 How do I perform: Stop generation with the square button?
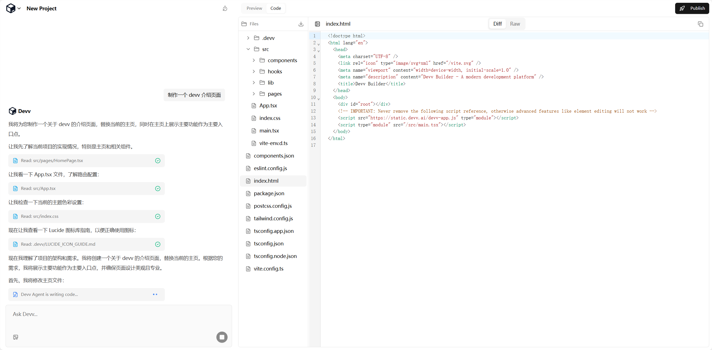click(222, 337)
